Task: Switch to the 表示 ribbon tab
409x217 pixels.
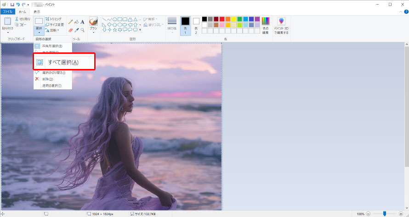Action: pos(37,12)
